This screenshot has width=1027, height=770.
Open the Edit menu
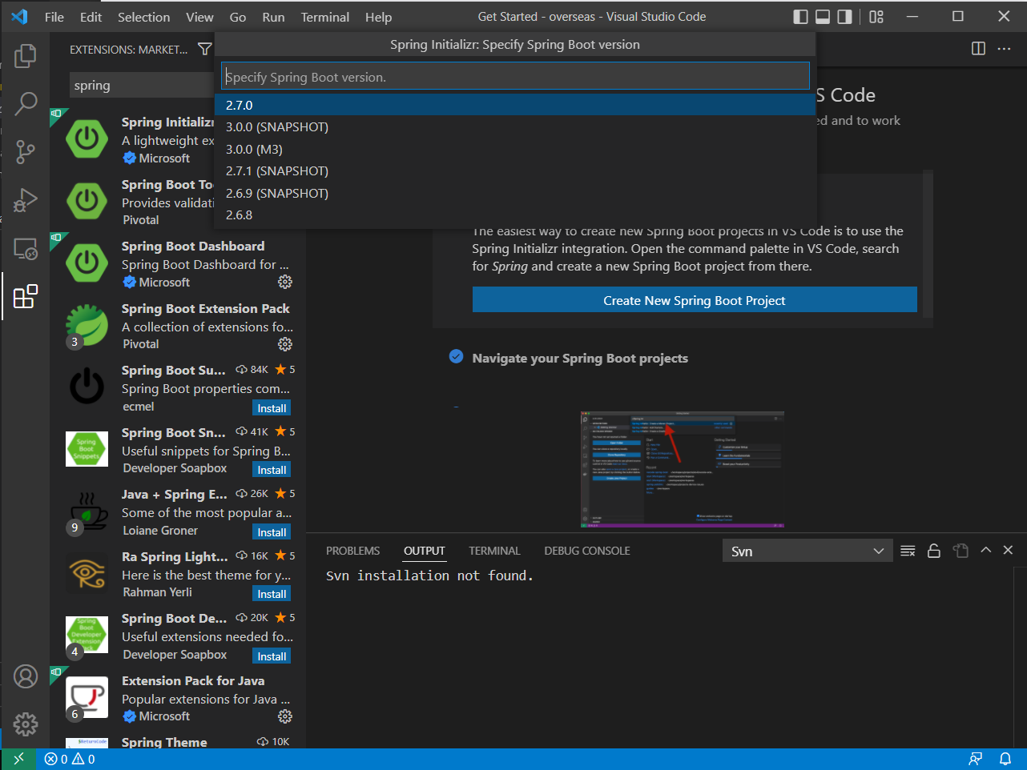click(91, 17)
